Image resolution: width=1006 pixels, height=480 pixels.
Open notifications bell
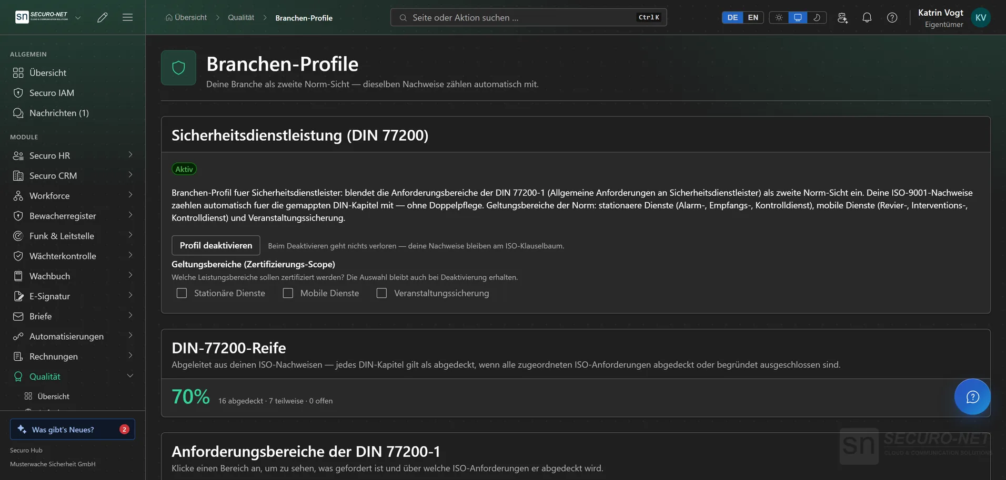(x=867, y=17)
